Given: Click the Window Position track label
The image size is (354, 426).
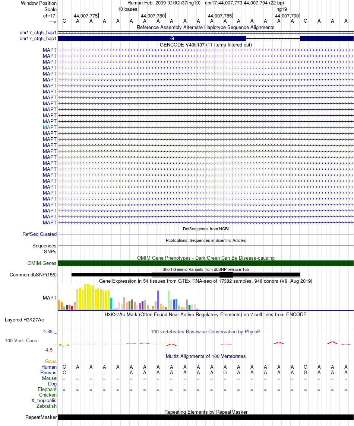Looking at the screenshot, I should point(39,3).
